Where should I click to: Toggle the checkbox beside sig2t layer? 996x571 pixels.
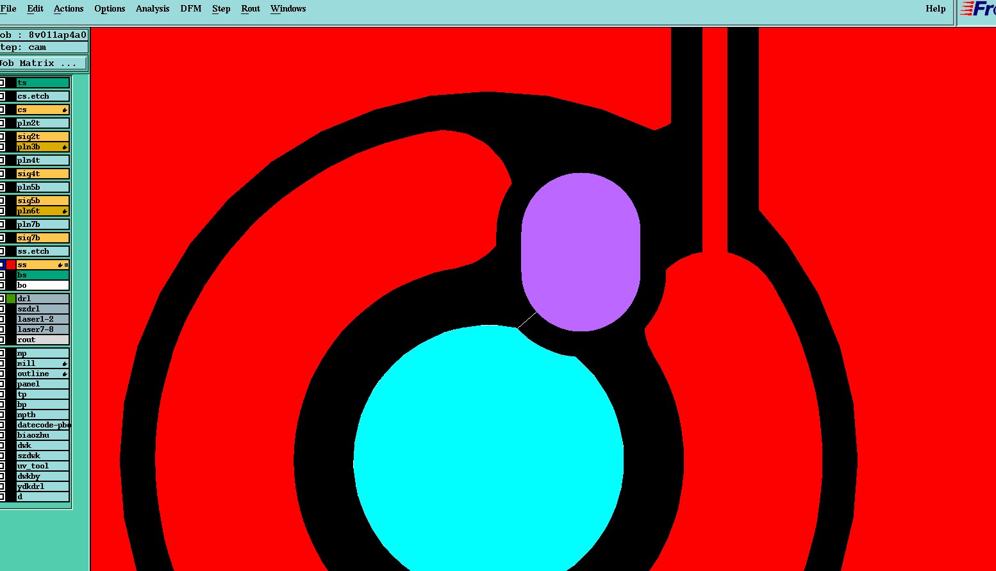point(2,137)
